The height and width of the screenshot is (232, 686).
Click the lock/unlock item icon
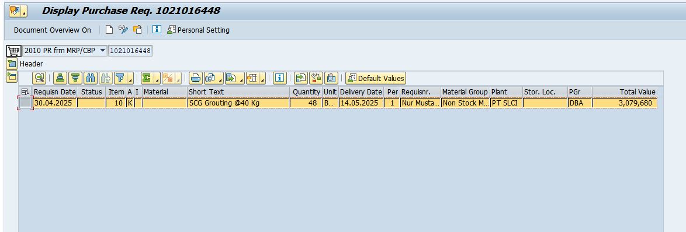(x=316, y=78)
